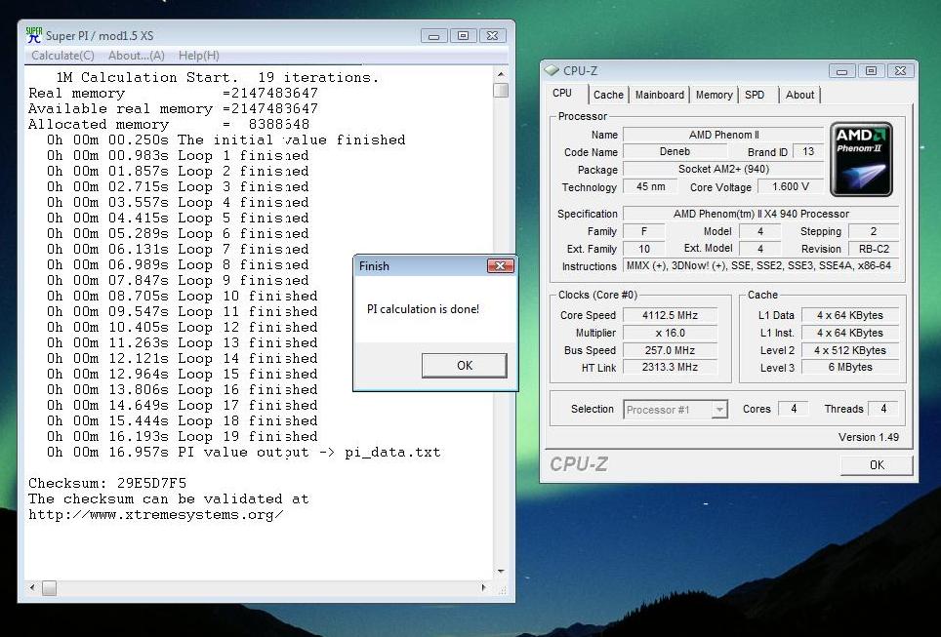Click the scroll left arrow in Super PI
The image size is (941, 637).
tap(32, 588)
